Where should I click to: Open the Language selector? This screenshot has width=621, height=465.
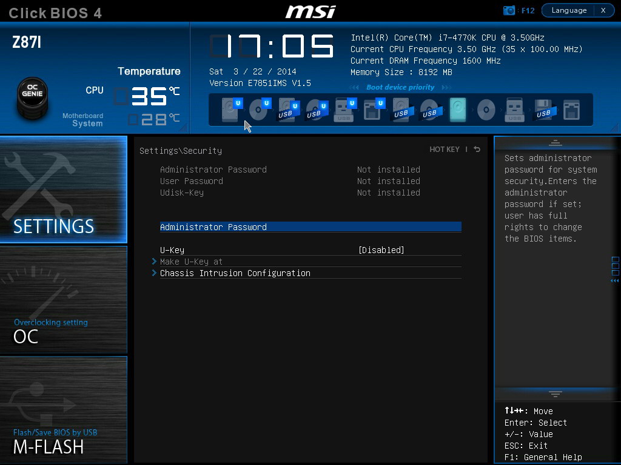pos(569,10)
